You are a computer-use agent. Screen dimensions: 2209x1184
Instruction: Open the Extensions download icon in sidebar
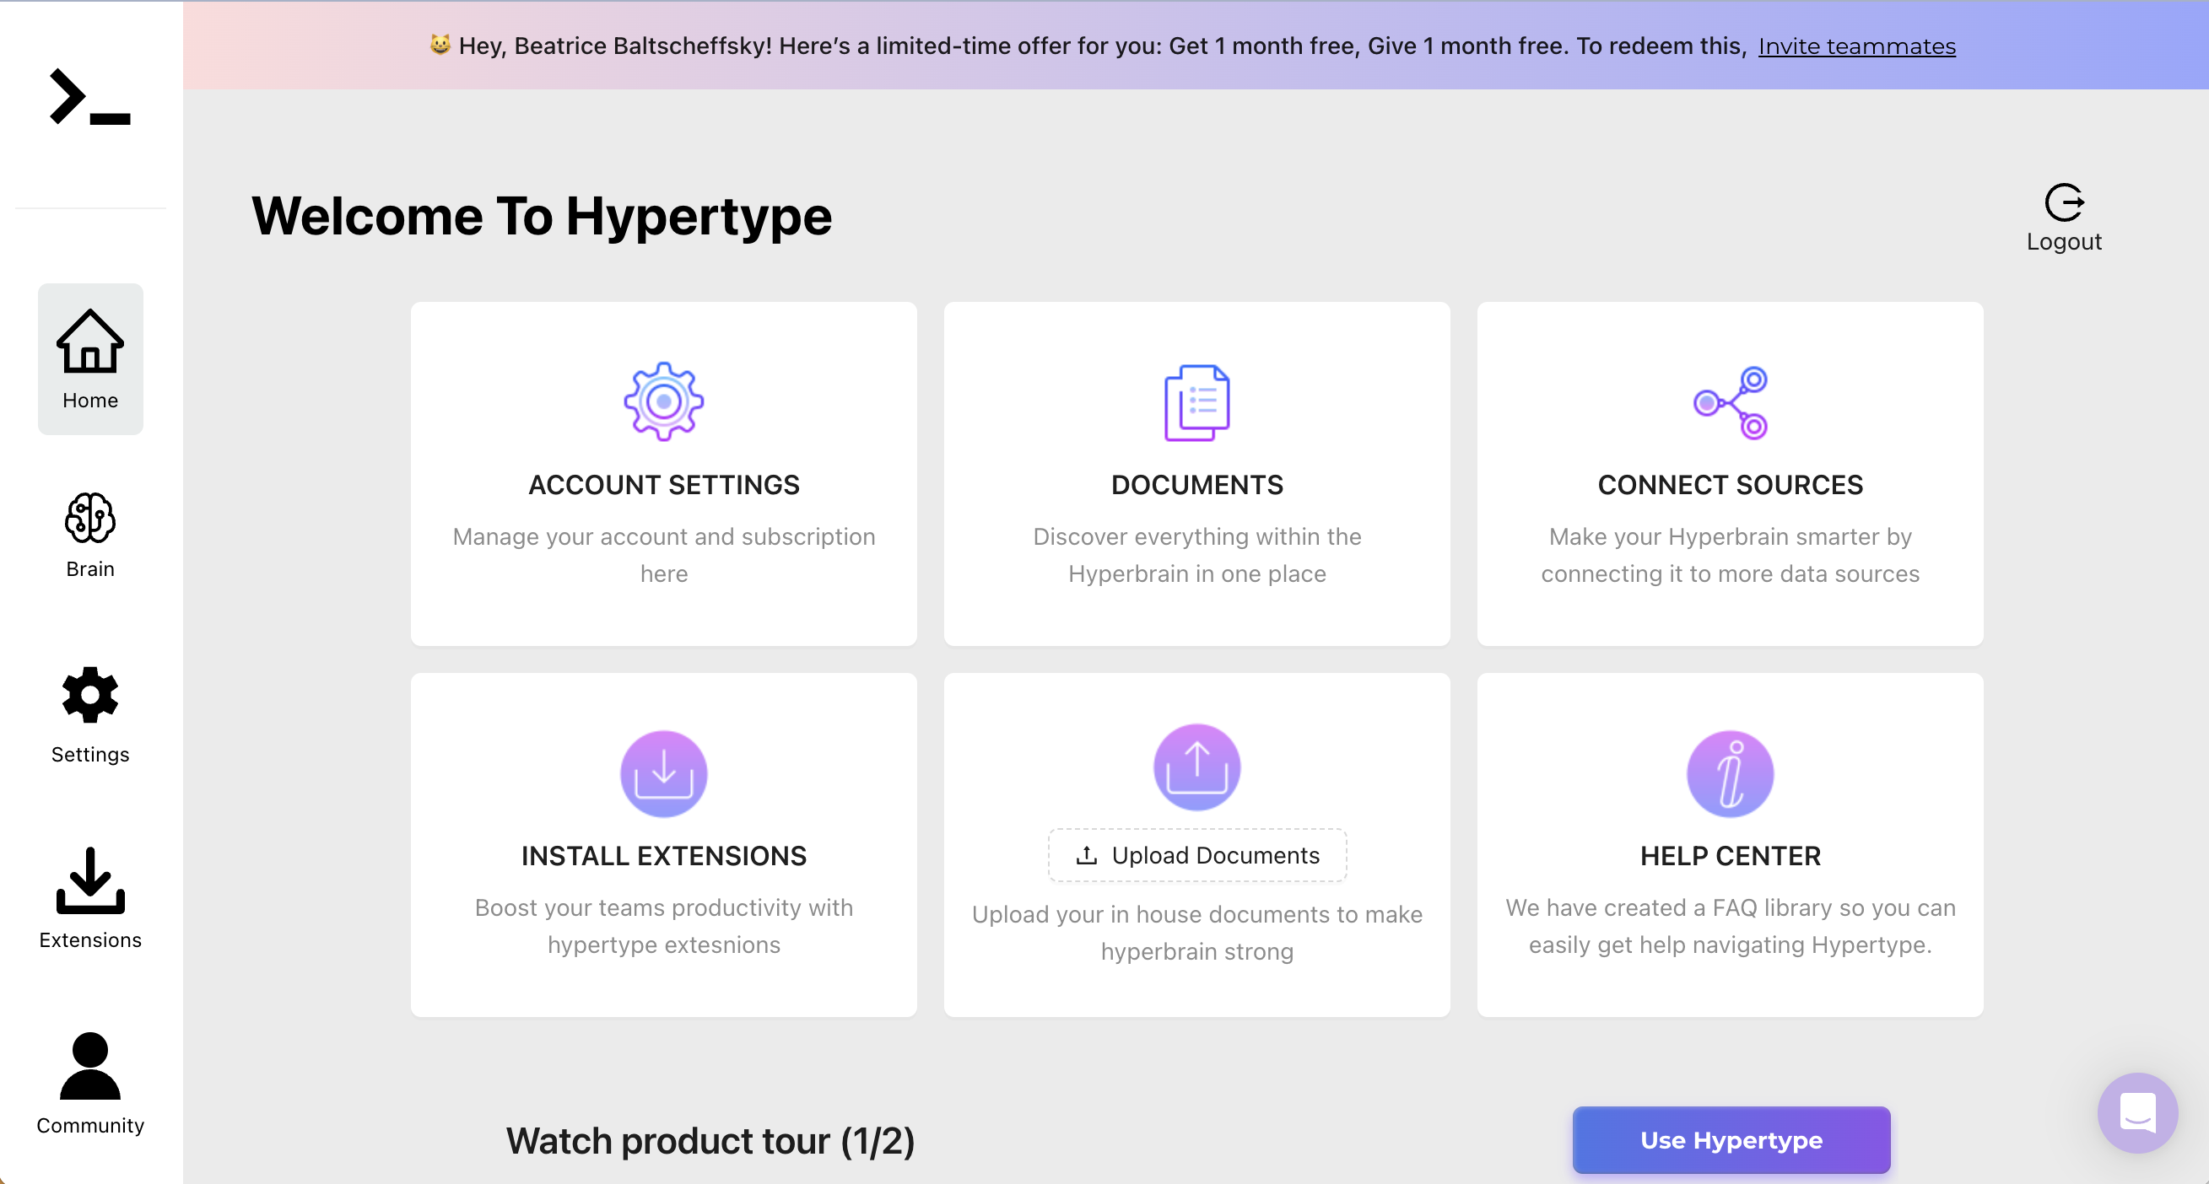(x=90, y=880)
